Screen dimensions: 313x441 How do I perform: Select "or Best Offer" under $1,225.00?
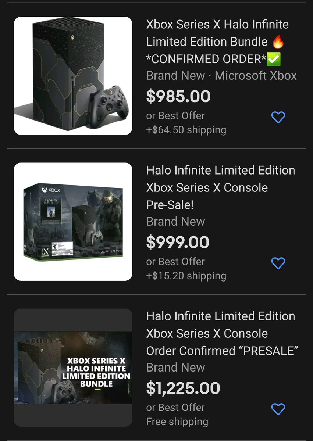pyautogui.click(x=175, y=407)
